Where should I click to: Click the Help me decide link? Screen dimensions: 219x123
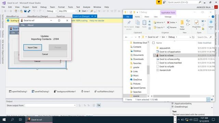[97, 20]
